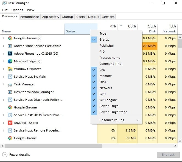Click the Microsoft Edge (8) icon
The height and width of the screenshot is (162, 182).
coord(10,61)
